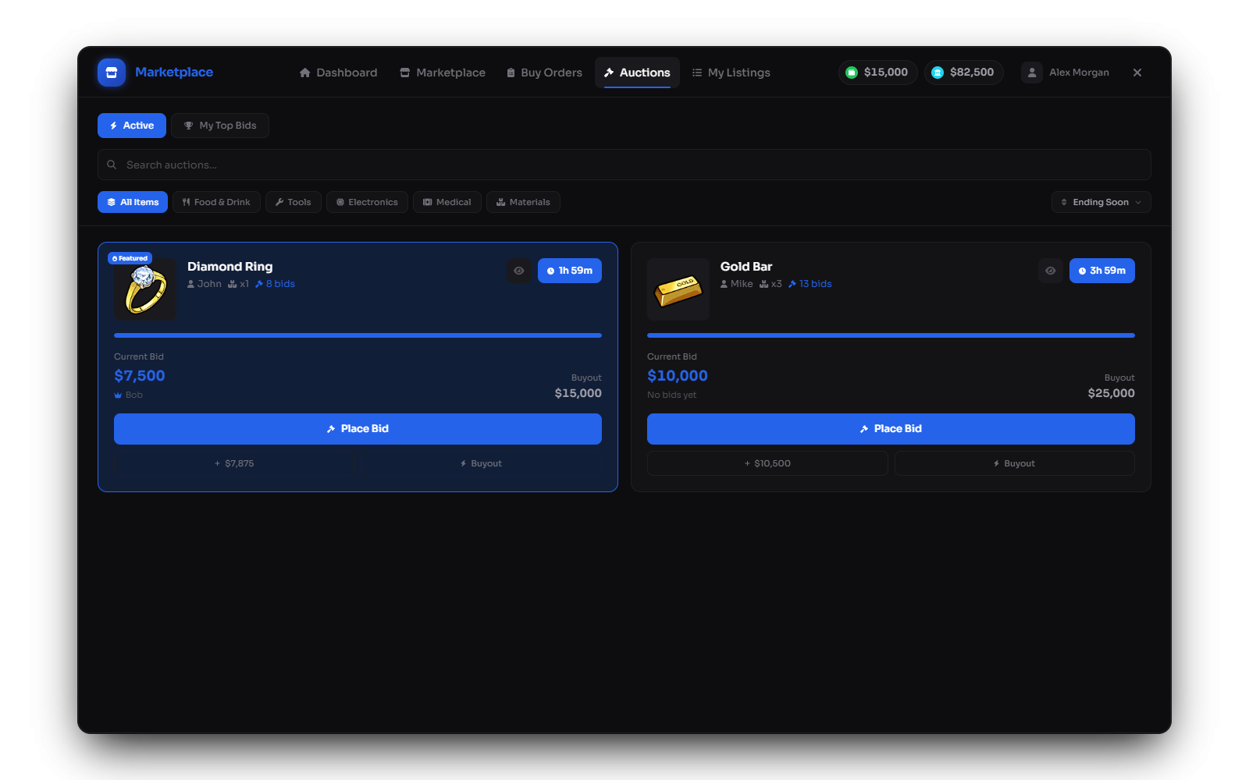Place Bid on the Gold Bar
Viewport: 1249px width, 780px height.
coord(891,429)
